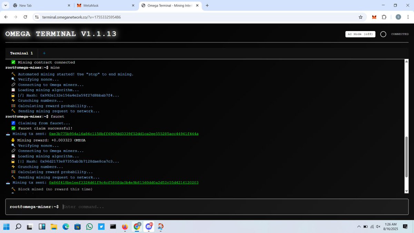The image size is (414, 233).
Task: Open Twitter app from taskbar
Action: [x=101, y=226]
